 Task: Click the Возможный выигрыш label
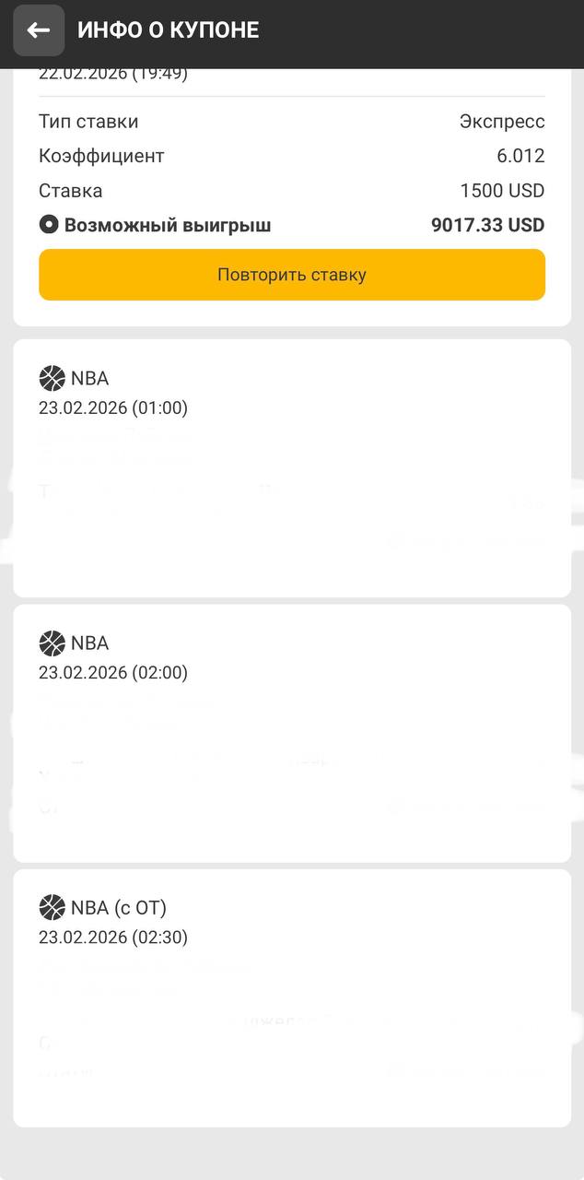click(168, 225)
